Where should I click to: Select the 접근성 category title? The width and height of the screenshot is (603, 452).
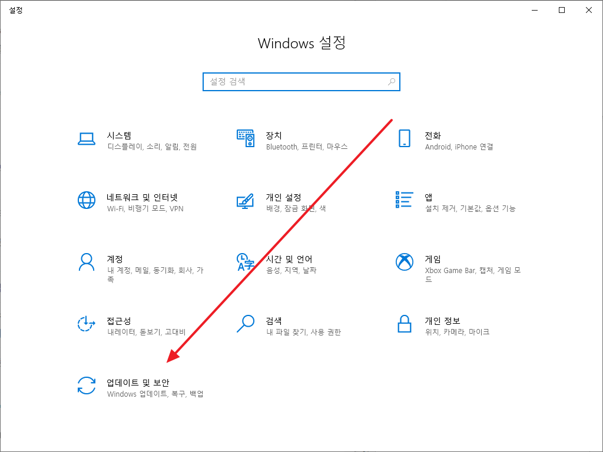[x=119, y=321]
